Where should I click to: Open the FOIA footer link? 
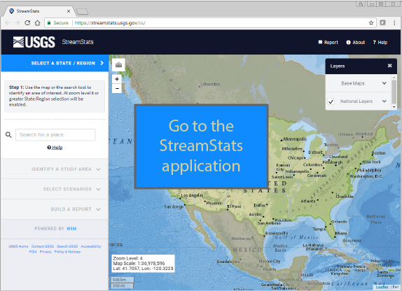33,252
